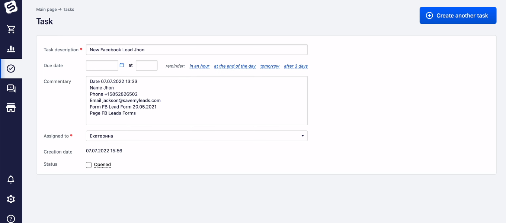
Task: Set reminder to tomorrow
Action: 270,66
